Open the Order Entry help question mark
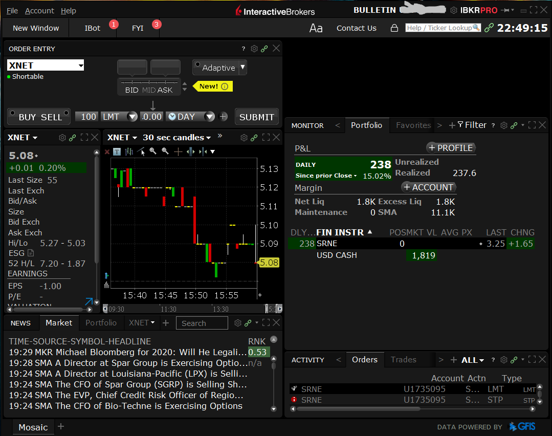Image resolution: width=552 pixels, height=436 pixels. point(244,49)
